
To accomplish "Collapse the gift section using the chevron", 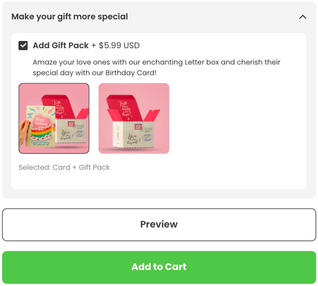I will (x=302, y=17).
